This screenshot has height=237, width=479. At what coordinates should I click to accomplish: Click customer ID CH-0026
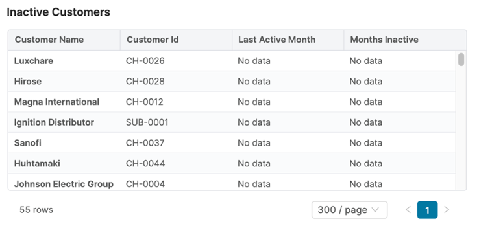coord(145,61)
